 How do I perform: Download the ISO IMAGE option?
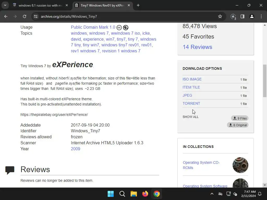point(192,79)
